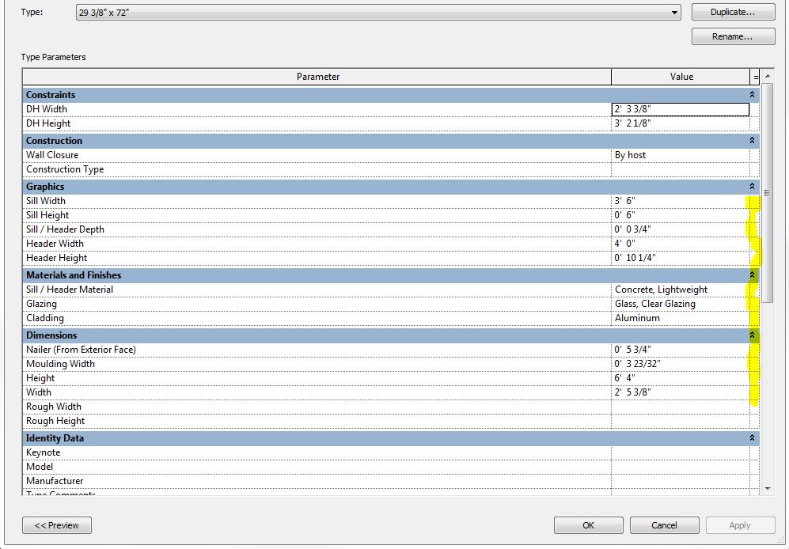Edit the DH Width value field

[681, 109]
